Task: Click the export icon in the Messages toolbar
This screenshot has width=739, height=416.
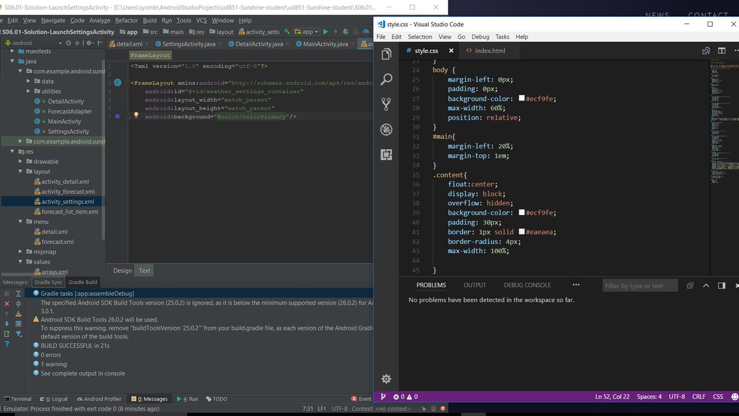Action: click(x=7, y=334)
